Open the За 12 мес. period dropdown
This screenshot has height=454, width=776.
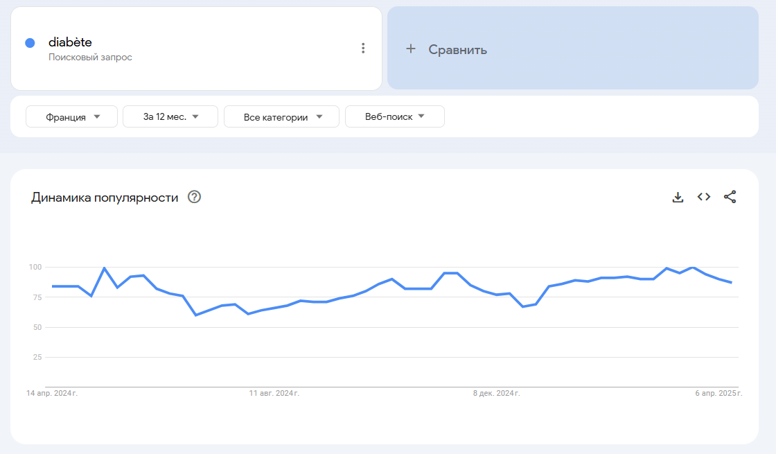tap(170, 117)
